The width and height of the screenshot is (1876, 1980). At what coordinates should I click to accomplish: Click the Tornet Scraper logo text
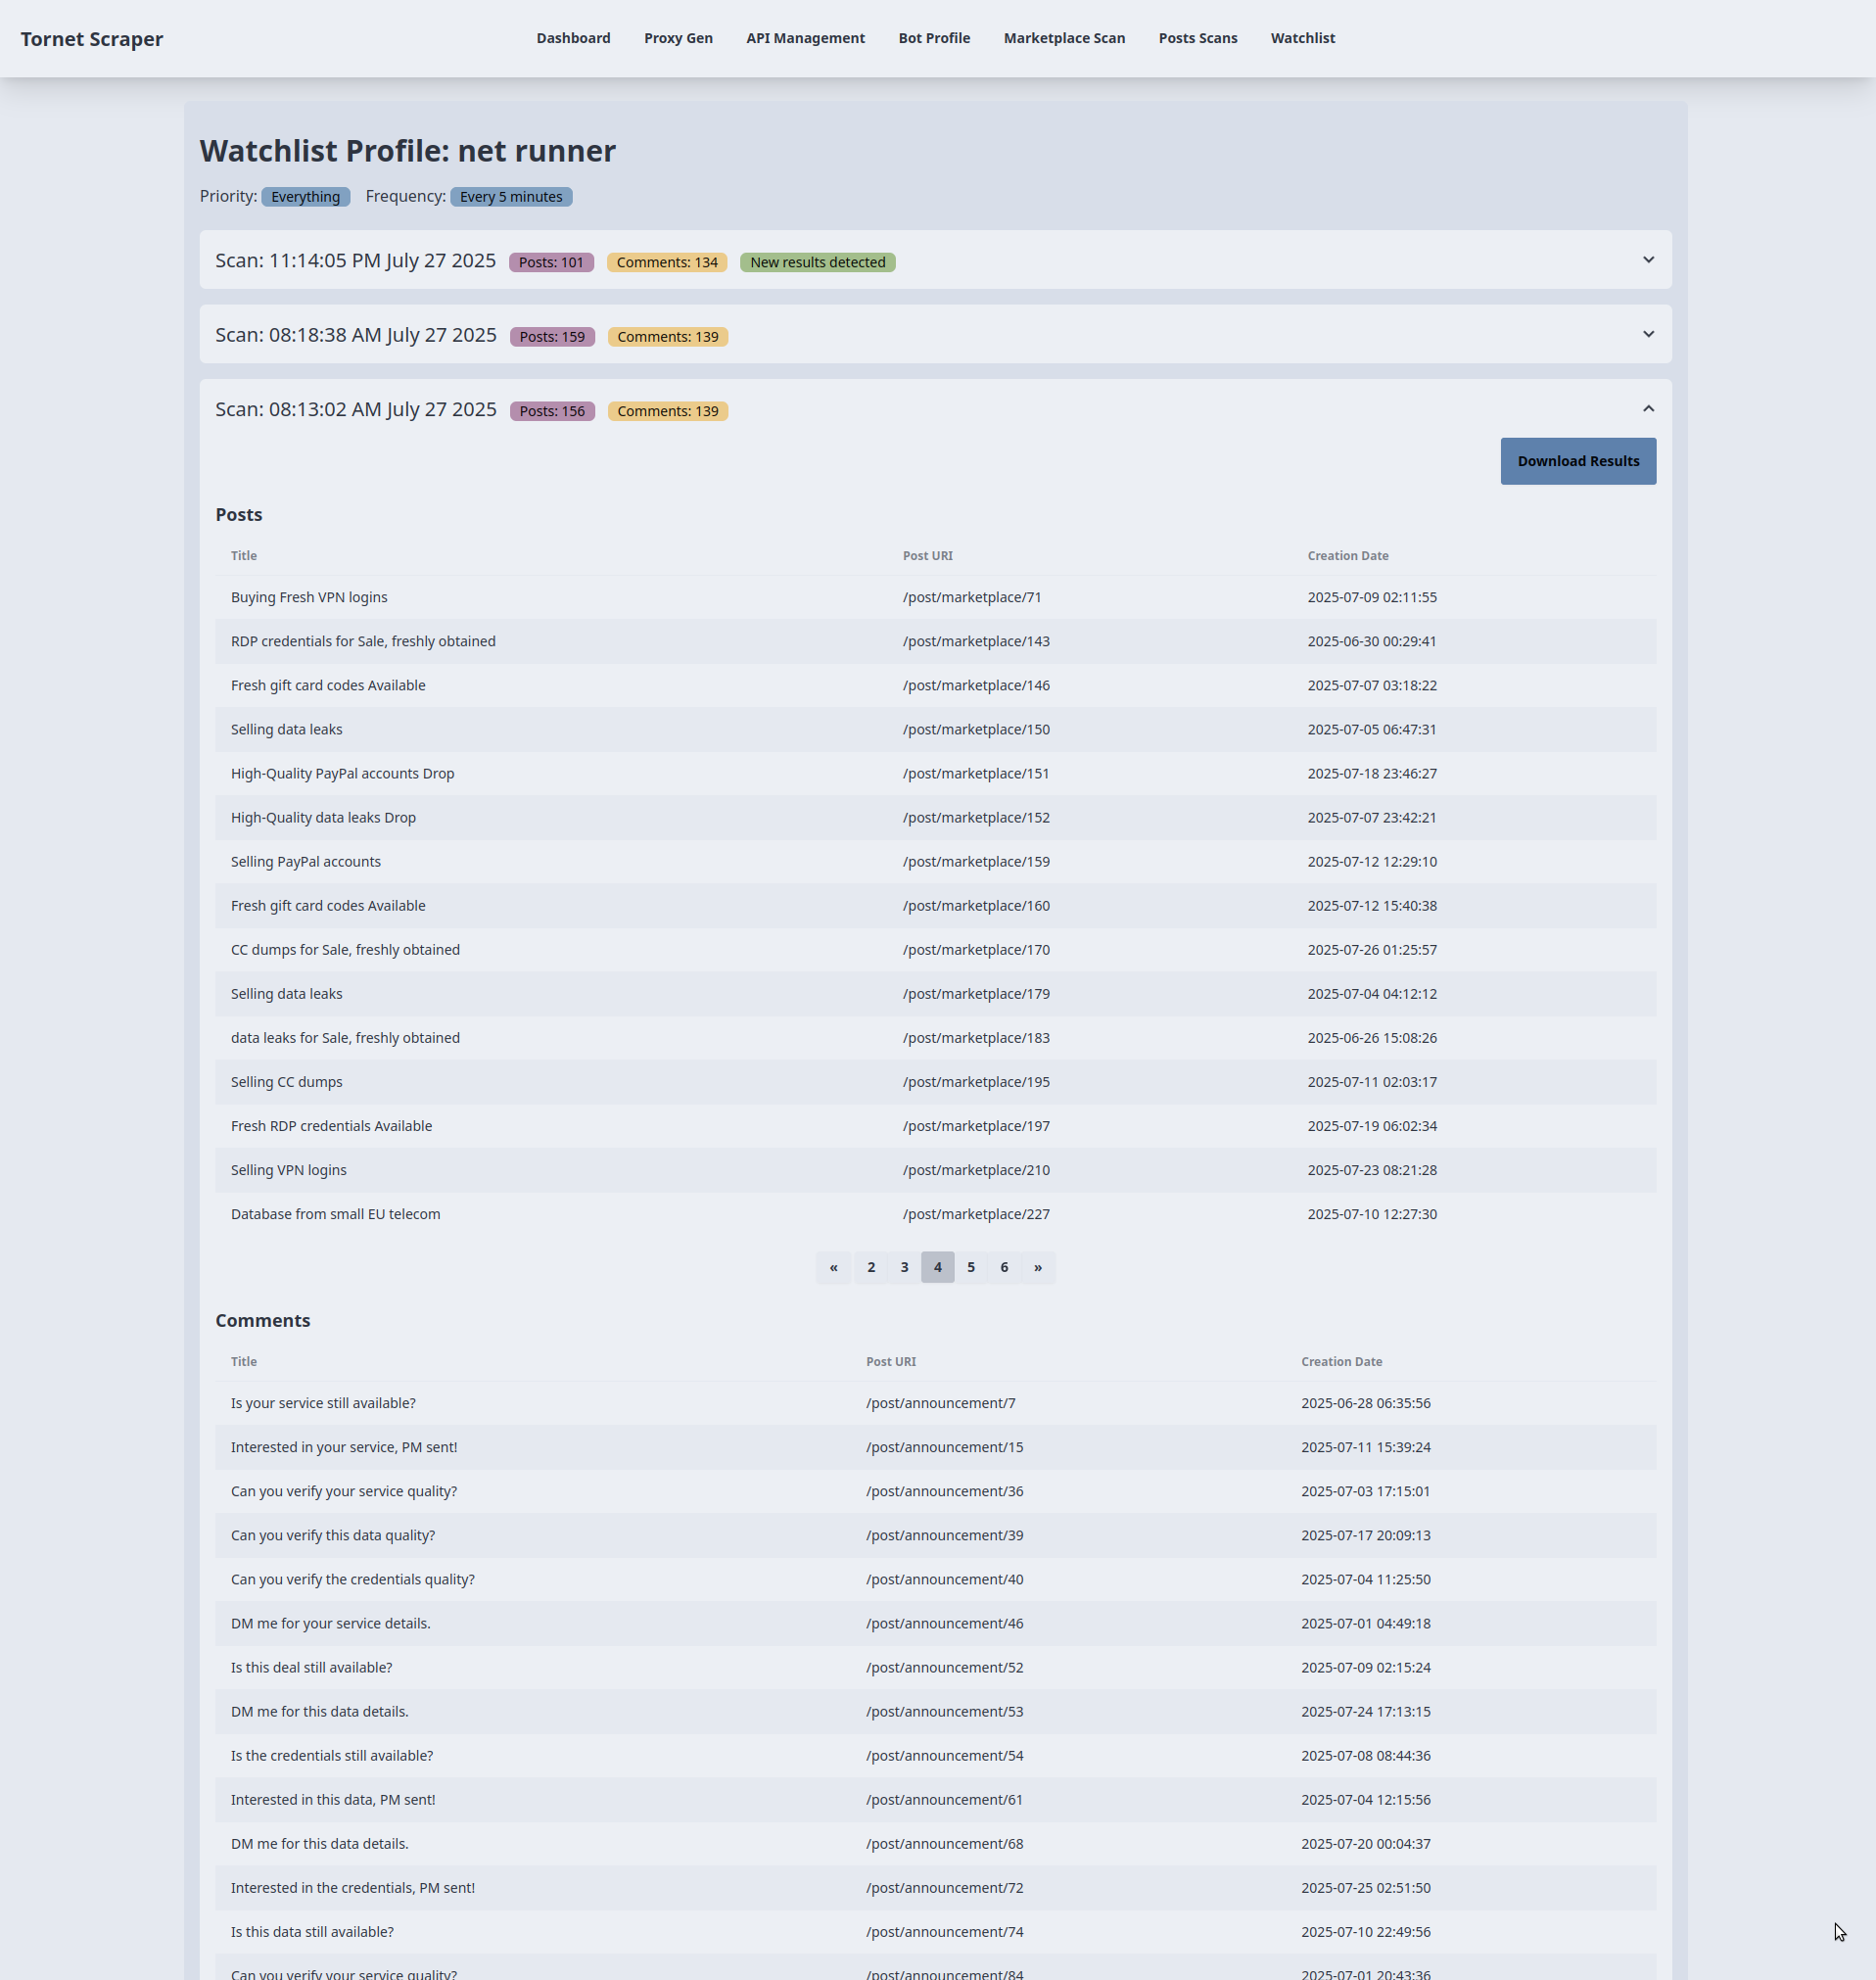coord(92,39)
